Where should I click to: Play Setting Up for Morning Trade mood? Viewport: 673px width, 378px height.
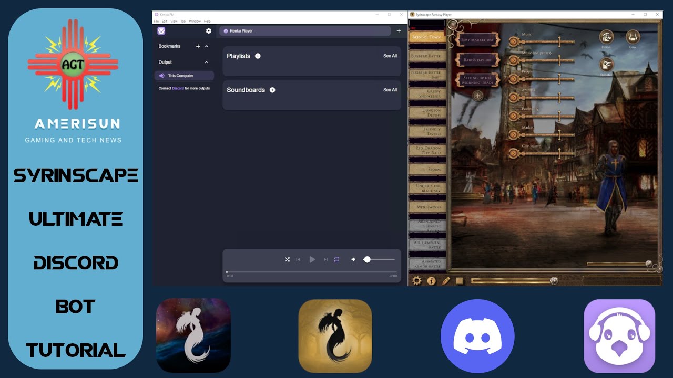[x=477, y=80]
